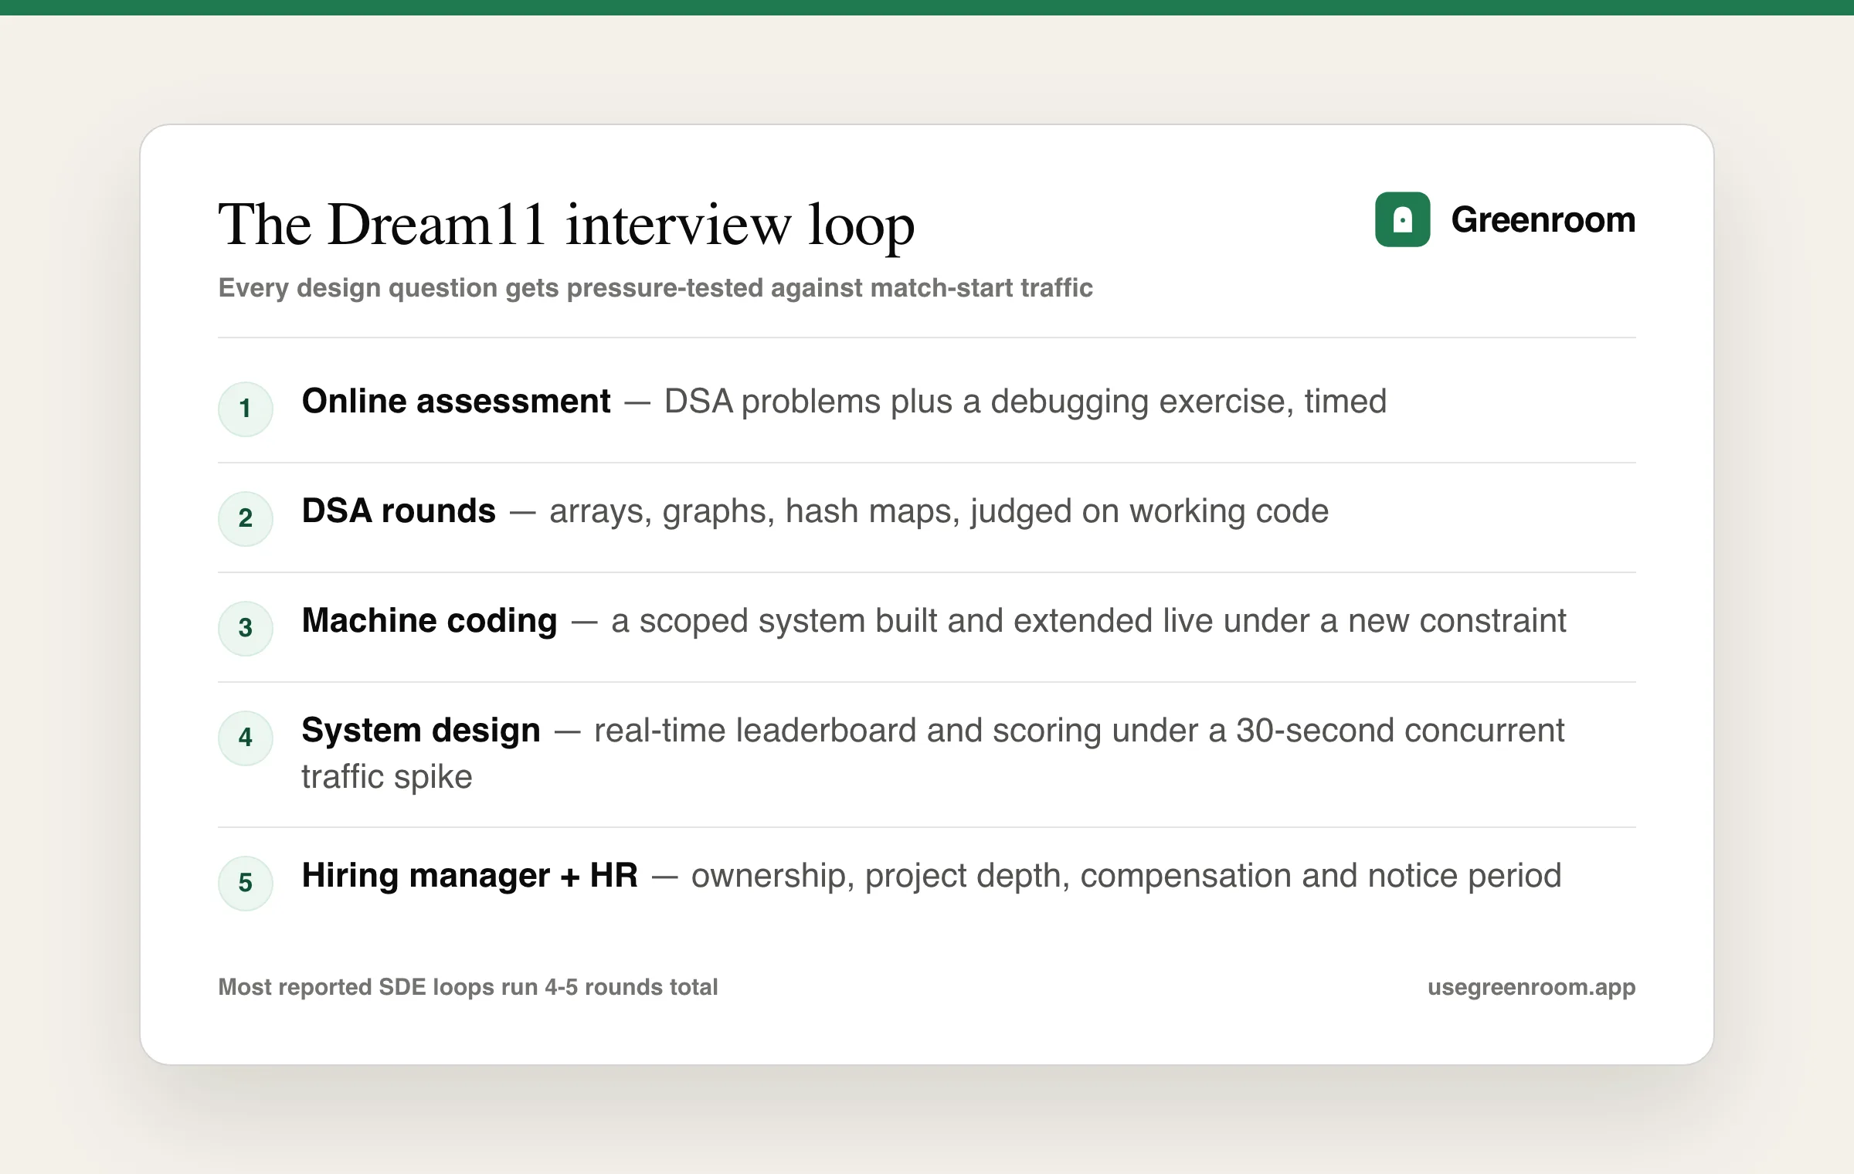Image resolution: width=1854 pixels, height=1174 pixels.
Task: Click the green Greenroom logo icon
Action: pos(1402,219)
